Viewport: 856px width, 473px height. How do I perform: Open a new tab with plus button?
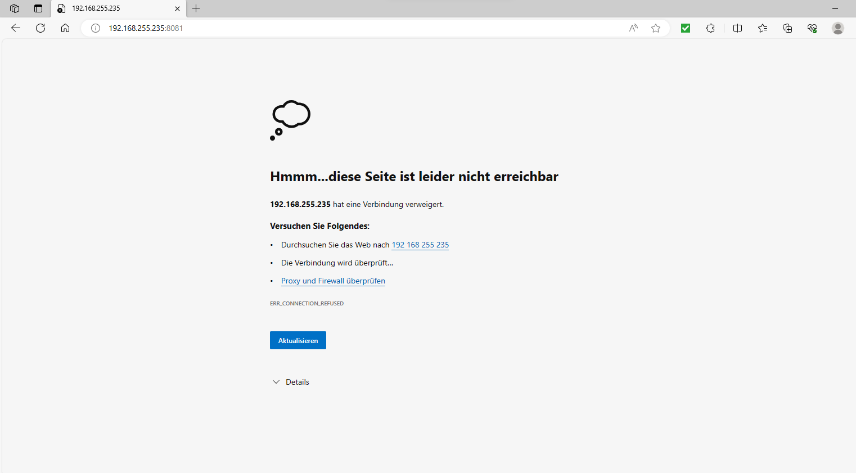coord(196,8)
